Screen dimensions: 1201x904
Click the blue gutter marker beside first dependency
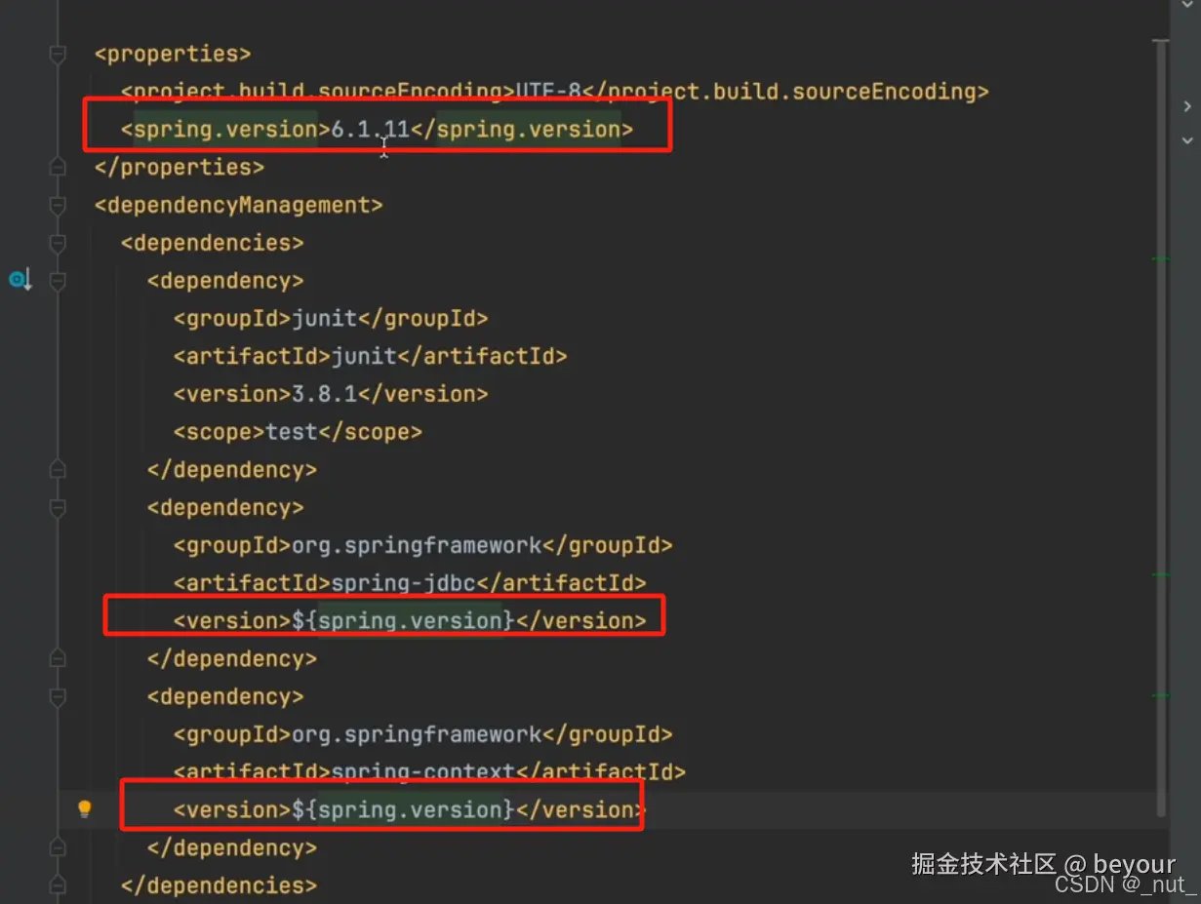click(20, 281)
